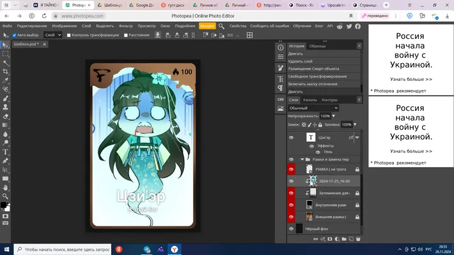The image size is (454, 255).
Task: Click the export download icon in options bar
Action: [158, 35]
